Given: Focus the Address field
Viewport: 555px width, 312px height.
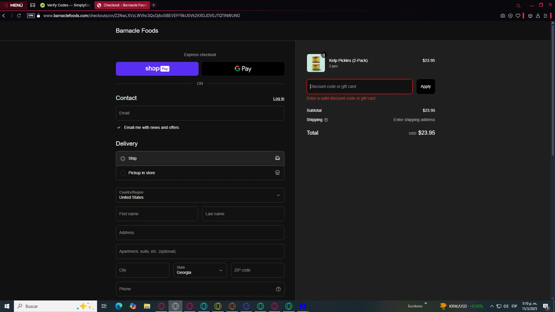Looking at the screenshot, I should 200,233.
